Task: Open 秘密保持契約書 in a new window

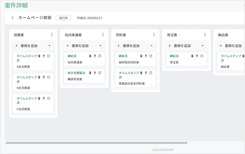Action: click(x=151, y=56)
